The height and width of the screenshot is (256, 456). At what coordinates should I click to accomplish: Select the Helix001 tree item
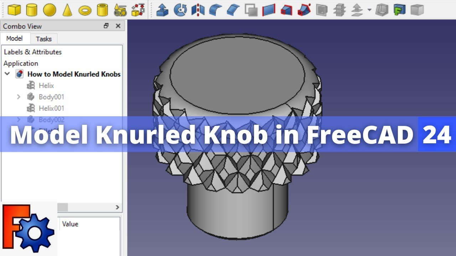[51, 108]
